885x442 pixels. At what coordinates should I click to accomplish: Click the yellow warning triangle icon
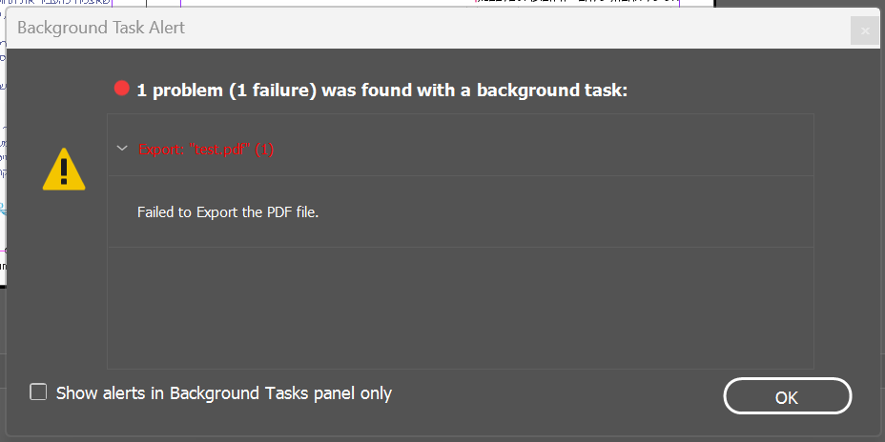64,171
